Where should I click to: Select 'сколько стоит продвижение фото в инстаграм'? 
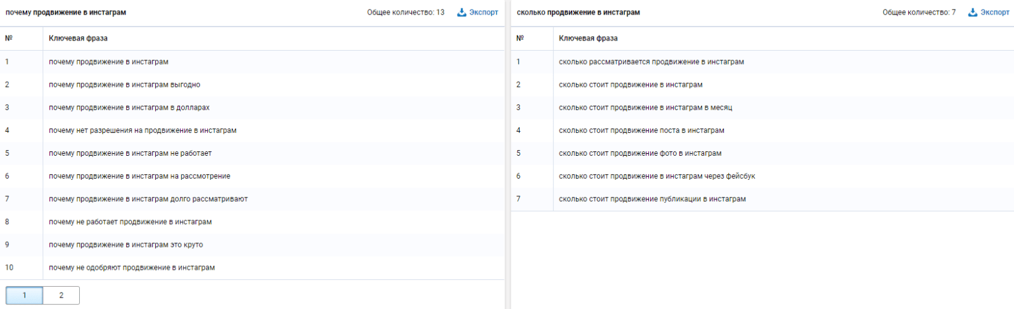[640, 153]
